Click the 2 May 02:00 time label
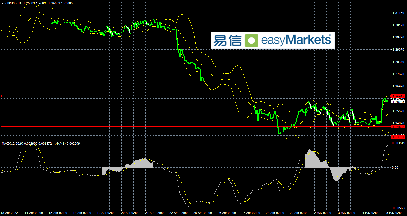Screen dimensions: 407x216 coord(322,213)
